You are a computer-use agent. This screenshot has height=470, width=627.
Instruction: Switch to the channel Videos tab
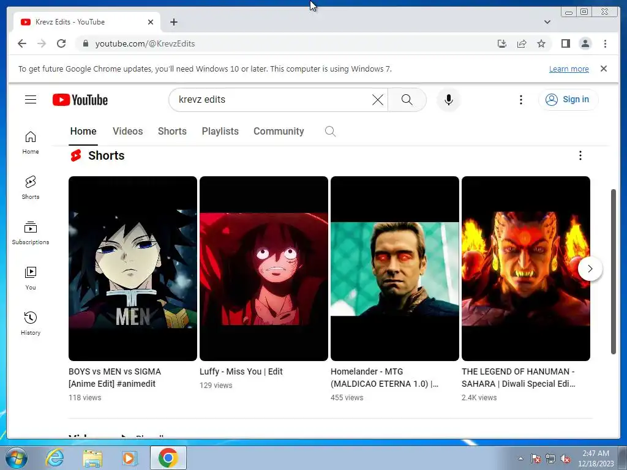click(127, 131)
